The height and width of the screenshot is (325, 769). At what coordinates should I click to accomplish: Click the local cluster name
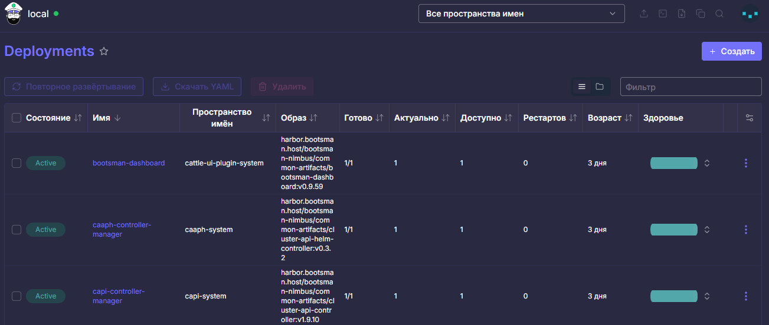pyautogui.click(x=38, y=14)
